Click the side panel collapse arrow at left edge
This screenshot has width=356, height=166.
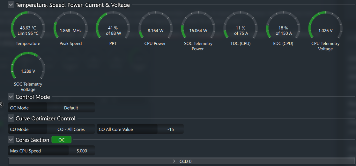click(x=1, y=104)
